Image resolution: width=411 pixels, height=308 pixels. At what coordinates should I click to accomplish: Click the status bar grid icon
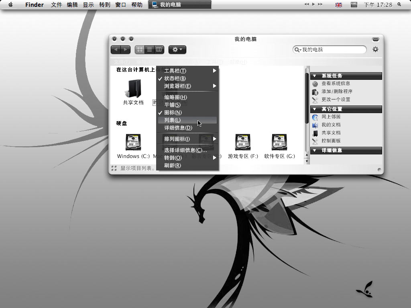coord(114,168)
